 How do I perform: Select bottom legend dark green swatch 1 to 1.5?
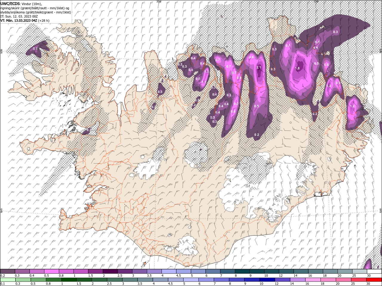69,279
